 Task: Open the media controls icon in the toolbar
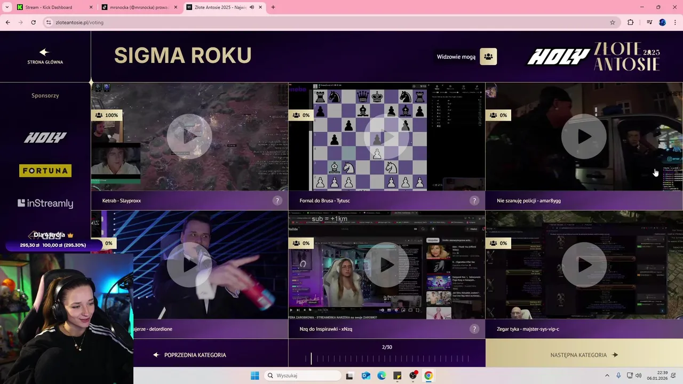tap(649, 22)
